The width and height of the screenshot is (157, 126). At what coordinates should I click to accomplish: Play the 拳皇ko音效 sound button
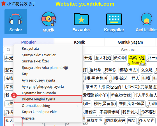point(121,95)
